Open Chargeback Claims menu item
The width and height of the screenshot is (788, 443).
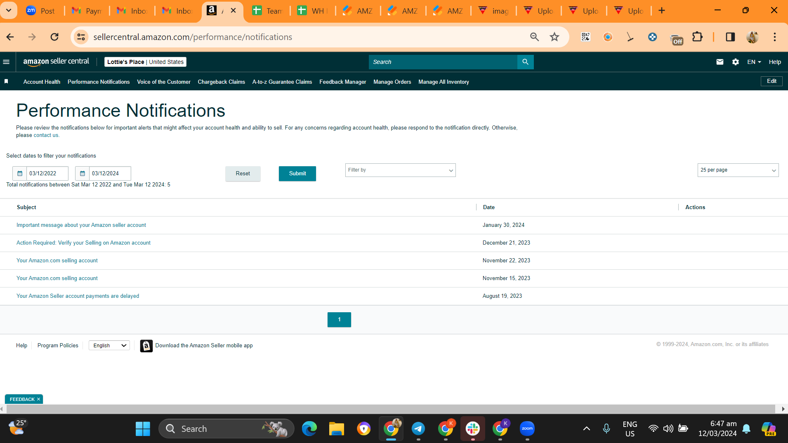[221, 82]
